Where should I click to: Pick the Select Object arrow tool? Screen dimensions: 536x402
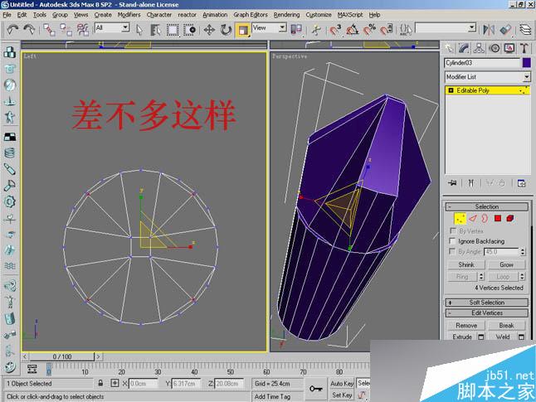(x=139, y=30)
